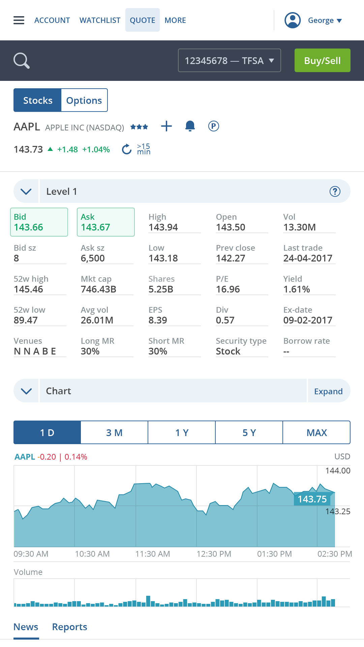Select the 3 M chart range

[114, 432]
